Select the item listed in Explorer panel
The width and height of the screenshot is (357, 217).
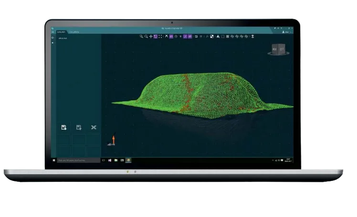point(63,38)
